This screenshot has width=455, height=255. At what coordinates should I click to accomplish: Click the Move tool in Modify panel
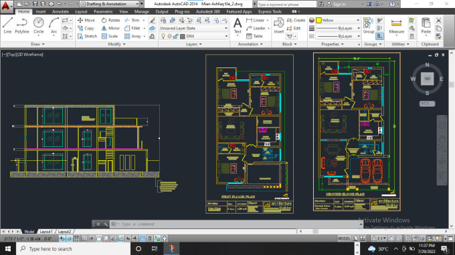click(86, 20)
